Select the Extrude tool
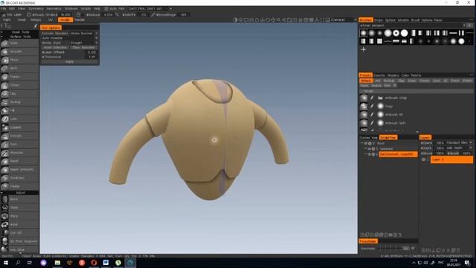 click(20, 135)
